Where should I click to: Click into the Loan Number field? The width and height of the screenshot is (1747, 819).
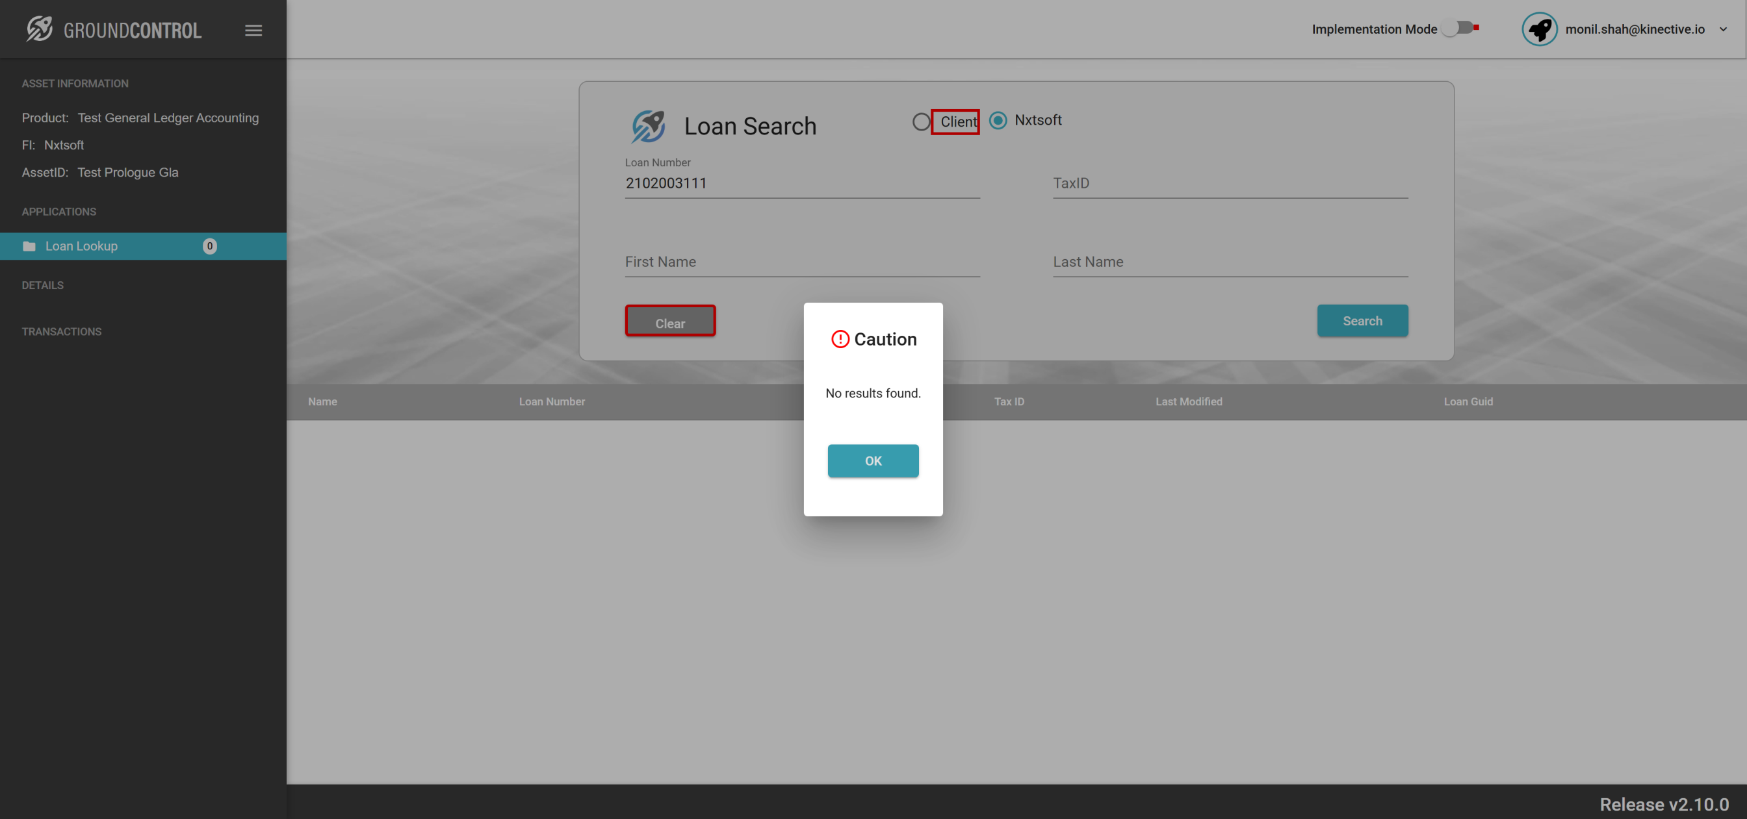pyautogui.click(x=801, y=184)
